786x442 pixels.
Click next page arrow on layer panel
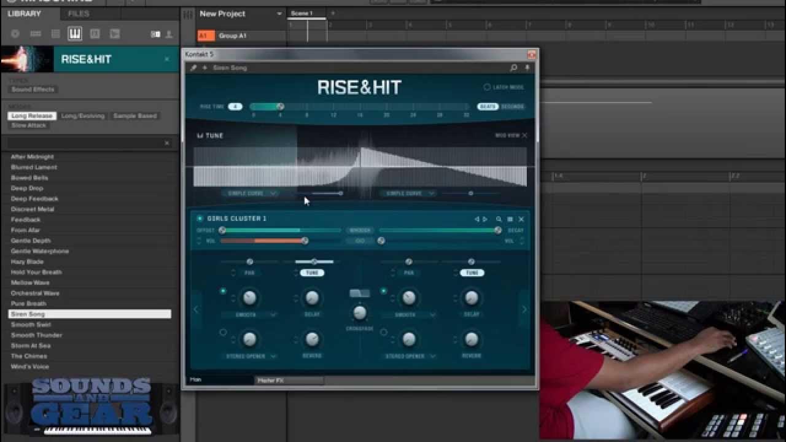pos(524,309)
